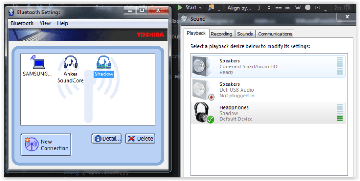The image size is (360, 181).
Task: Switch to the Communications tab
Action: click(275, 34)
